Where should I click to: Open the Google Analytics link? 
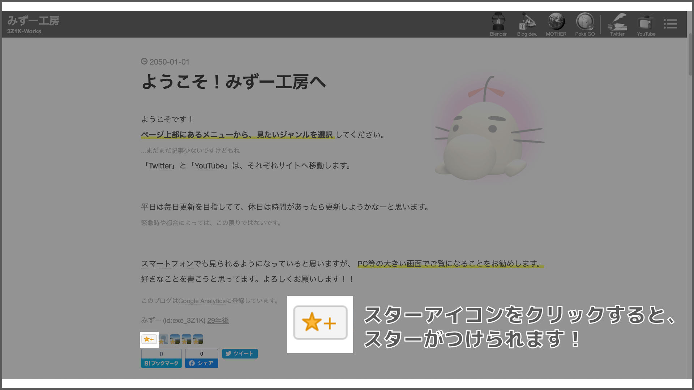click(x=202, y=301)
